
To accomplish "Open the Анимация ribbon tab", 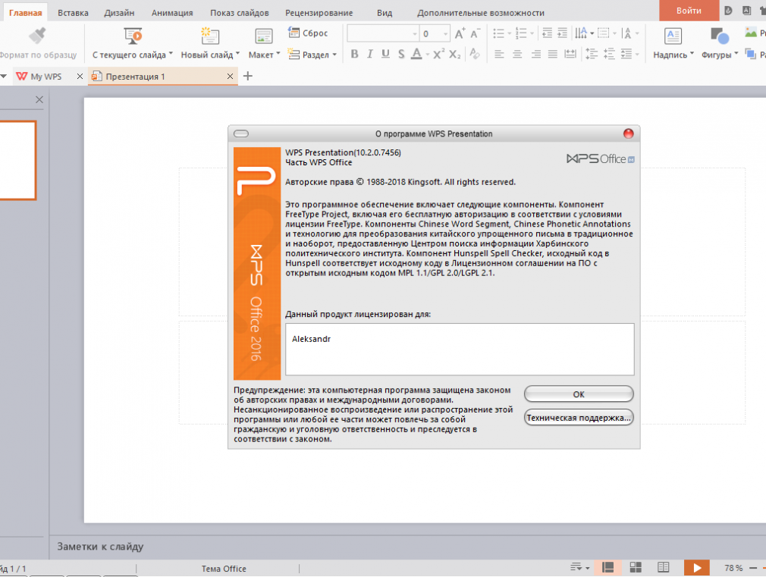I will pyautogui.click(x=172, y=13).
